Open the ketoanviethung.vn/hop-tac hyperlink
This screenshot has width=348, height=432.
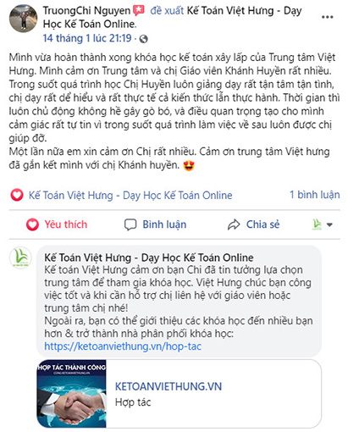click(123, 346)
